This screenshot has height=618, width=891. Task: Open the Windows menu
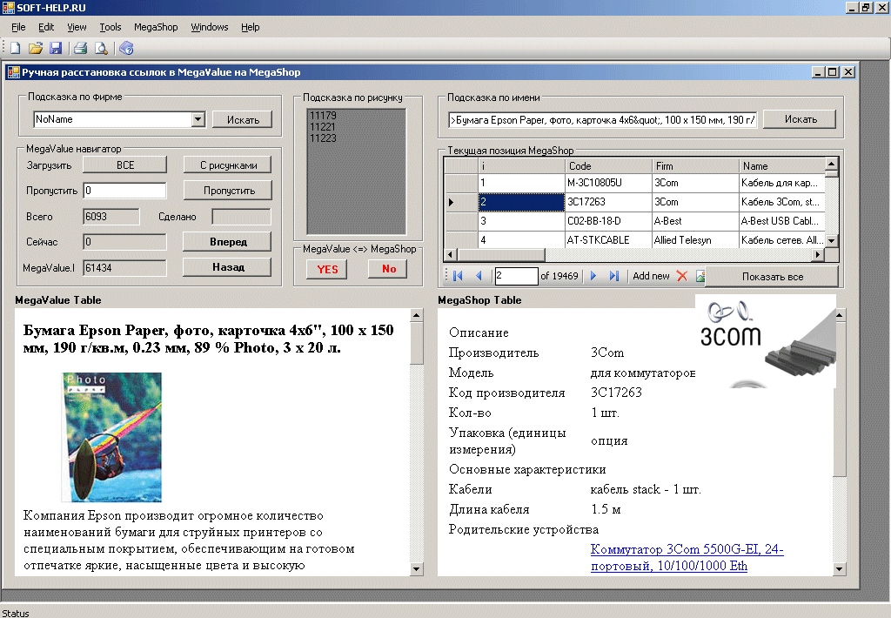click(x=209, y=27)
